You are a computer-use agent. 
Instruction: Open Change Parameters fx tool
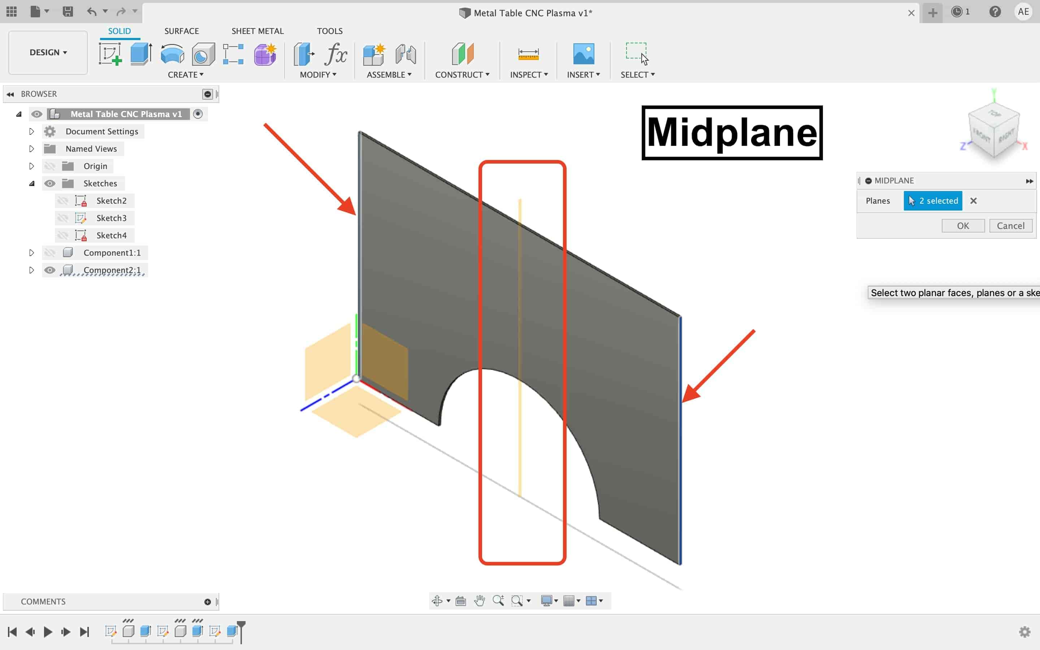(x=336, y=54)
